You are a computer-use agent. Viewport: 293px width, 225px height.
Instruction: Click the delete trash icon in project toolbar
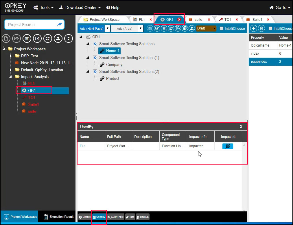[27, 39]
